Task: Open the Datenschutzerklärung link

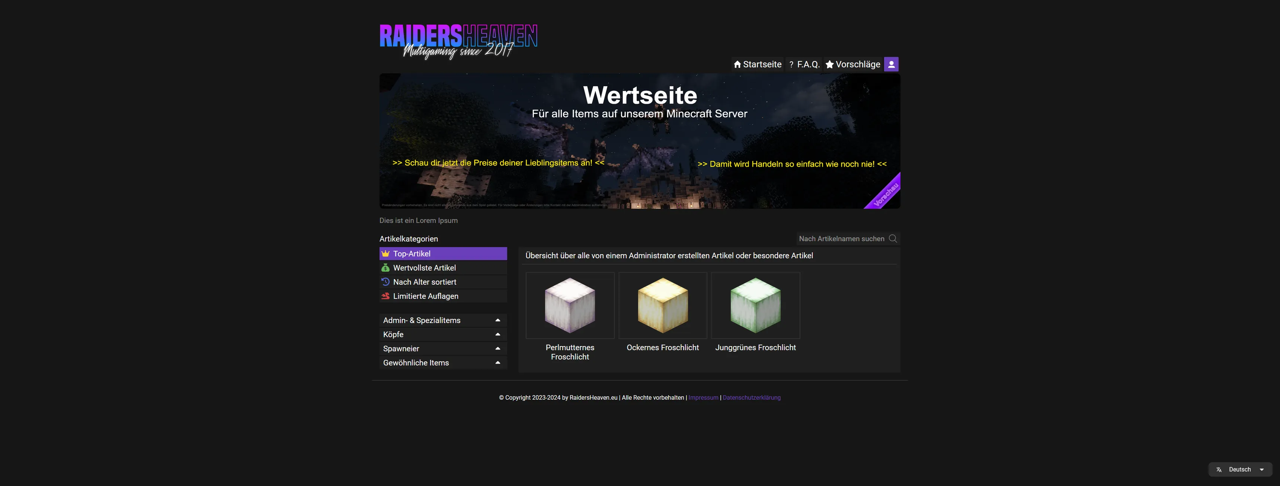Action: point(751,397)
